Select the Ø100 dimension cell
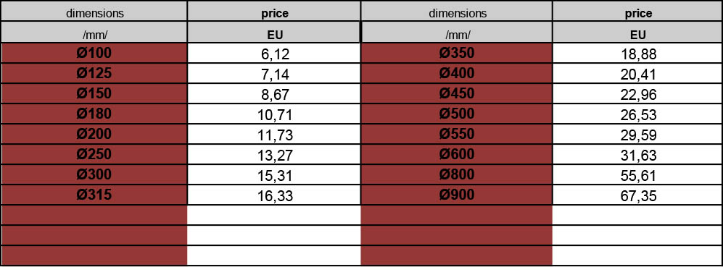This screenshot has width=723, height=267. coord(94,53)
